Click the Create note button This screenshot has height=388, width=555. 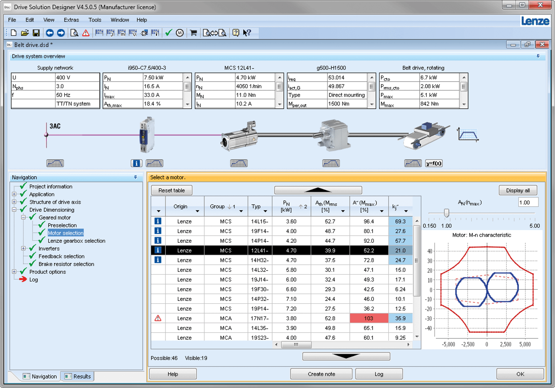321,374
